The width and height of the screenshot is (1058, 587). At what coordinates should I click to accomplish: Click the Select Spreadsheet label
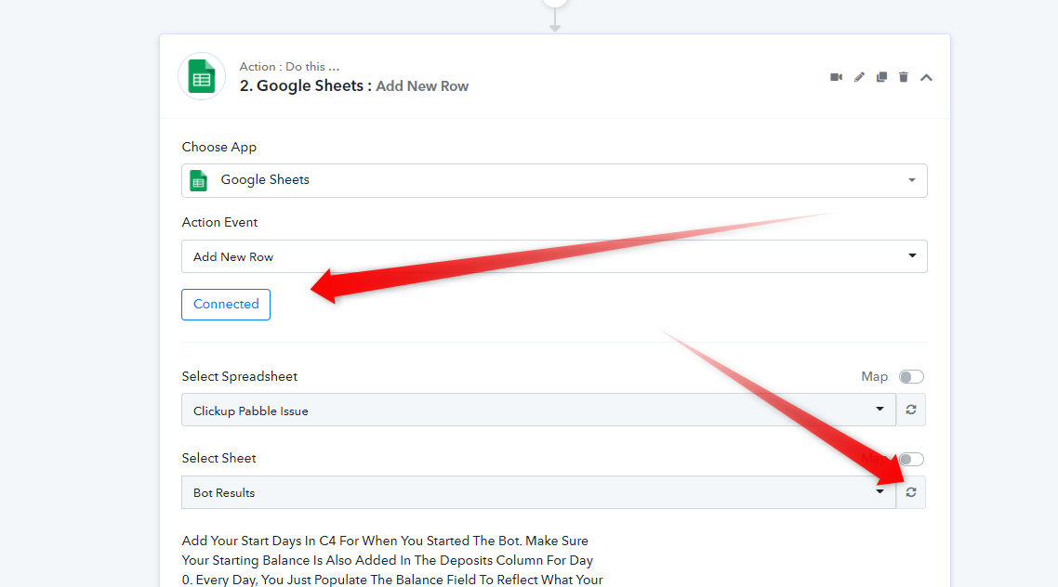tap(240, 377)
